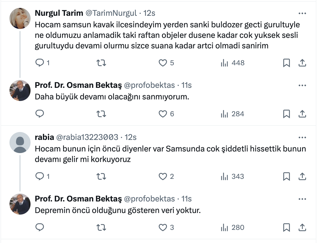
Task: Click Nurgul Tarim's profile picture
Action: 20,18
